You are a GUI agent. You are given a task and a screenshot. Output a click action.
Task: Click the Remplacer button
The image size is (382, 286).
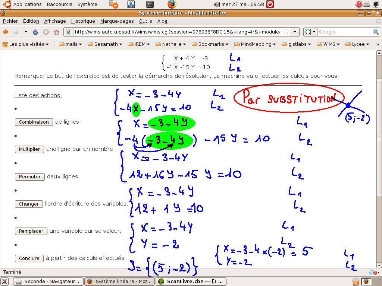point(31,231)
